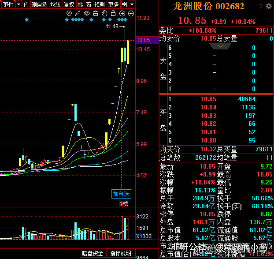This screenshot has height=259, width=274.
Task: Click the 11.93 price axis label
Action: click(x=143, y=18)
